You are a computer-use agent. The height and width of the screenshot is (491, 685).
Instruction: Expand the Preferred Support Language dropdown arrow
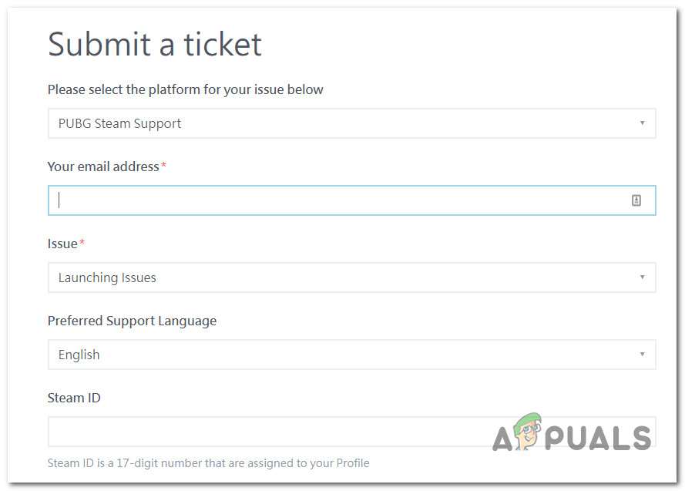point(642,355)
